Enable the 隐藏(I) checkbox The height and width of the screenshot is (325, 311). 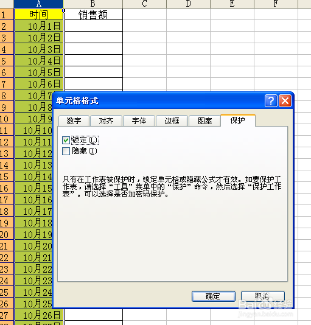(x=66, y=151)
